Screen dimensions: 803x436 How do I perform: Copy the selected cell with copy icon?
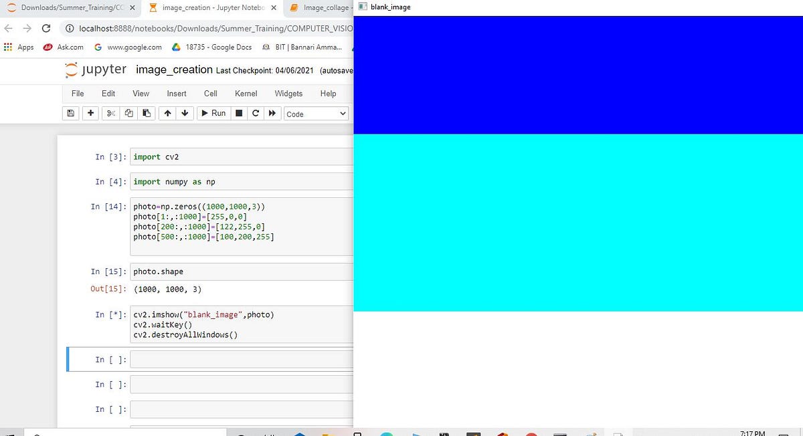(128, 113)
